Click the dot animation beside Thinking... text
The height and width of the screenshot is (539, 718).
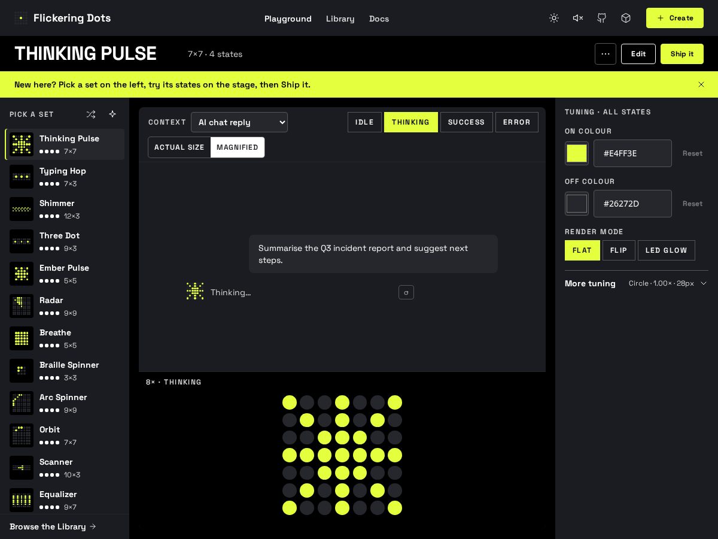[x=195, y=291]
